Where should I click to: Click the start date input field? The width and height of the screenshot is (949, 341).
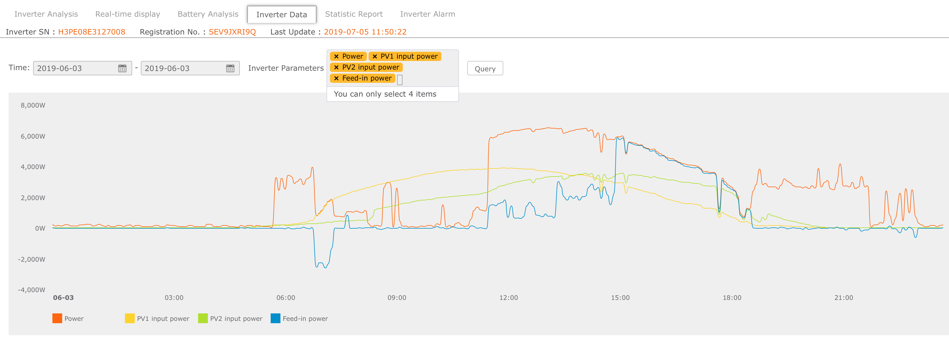[75, 68]
